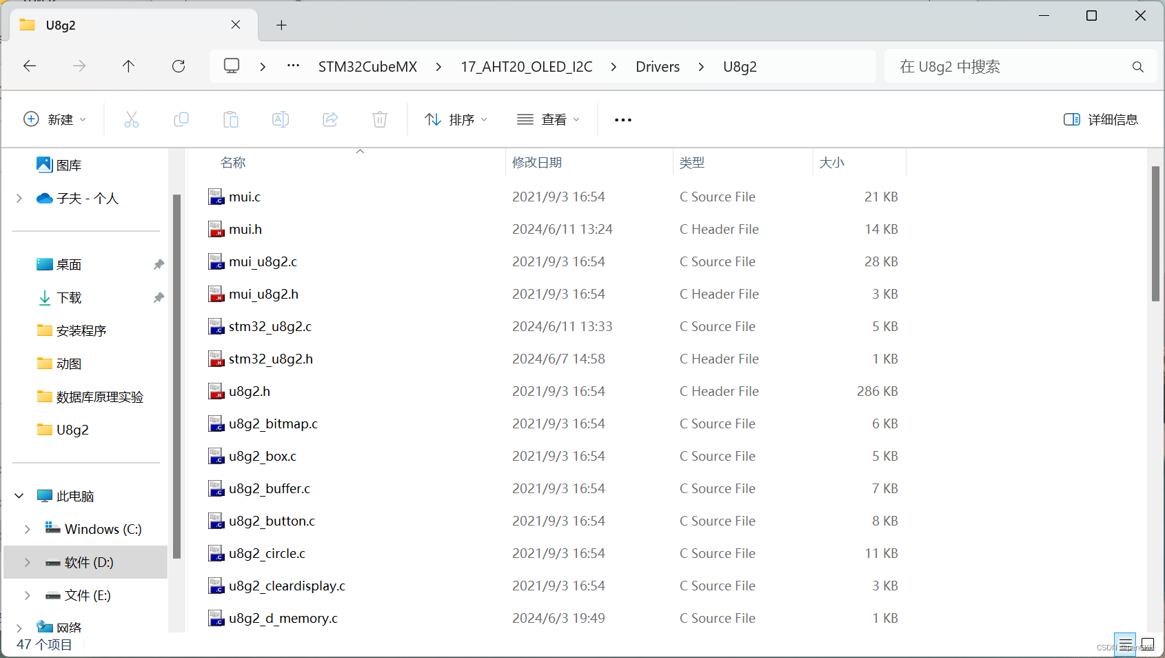Viewport: 1165px width, 658px height.
Task: Expand the Windows (C:) drive
Action: coord(28,529)
